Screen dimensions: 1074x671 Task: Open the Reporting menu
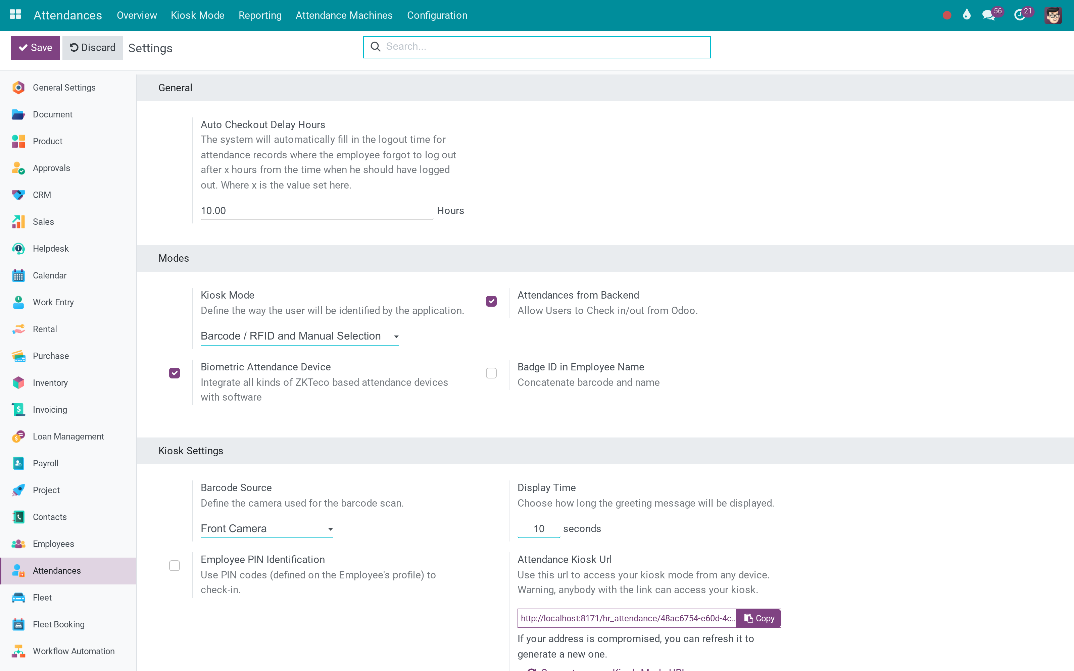[260, 15]
